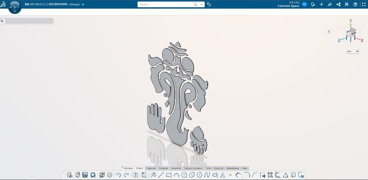Select the Sketch tool icon
The image size is (368, 180).
pos(153,175)
